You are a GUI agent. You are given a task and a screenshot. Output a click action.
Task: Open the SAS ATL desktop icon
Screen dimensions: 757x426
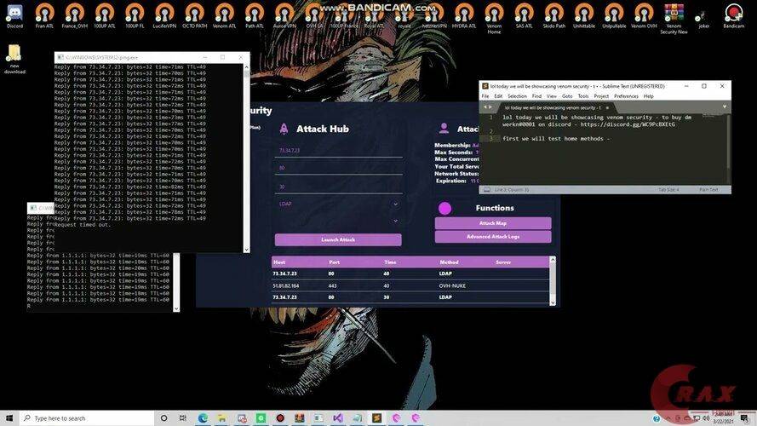524,16
